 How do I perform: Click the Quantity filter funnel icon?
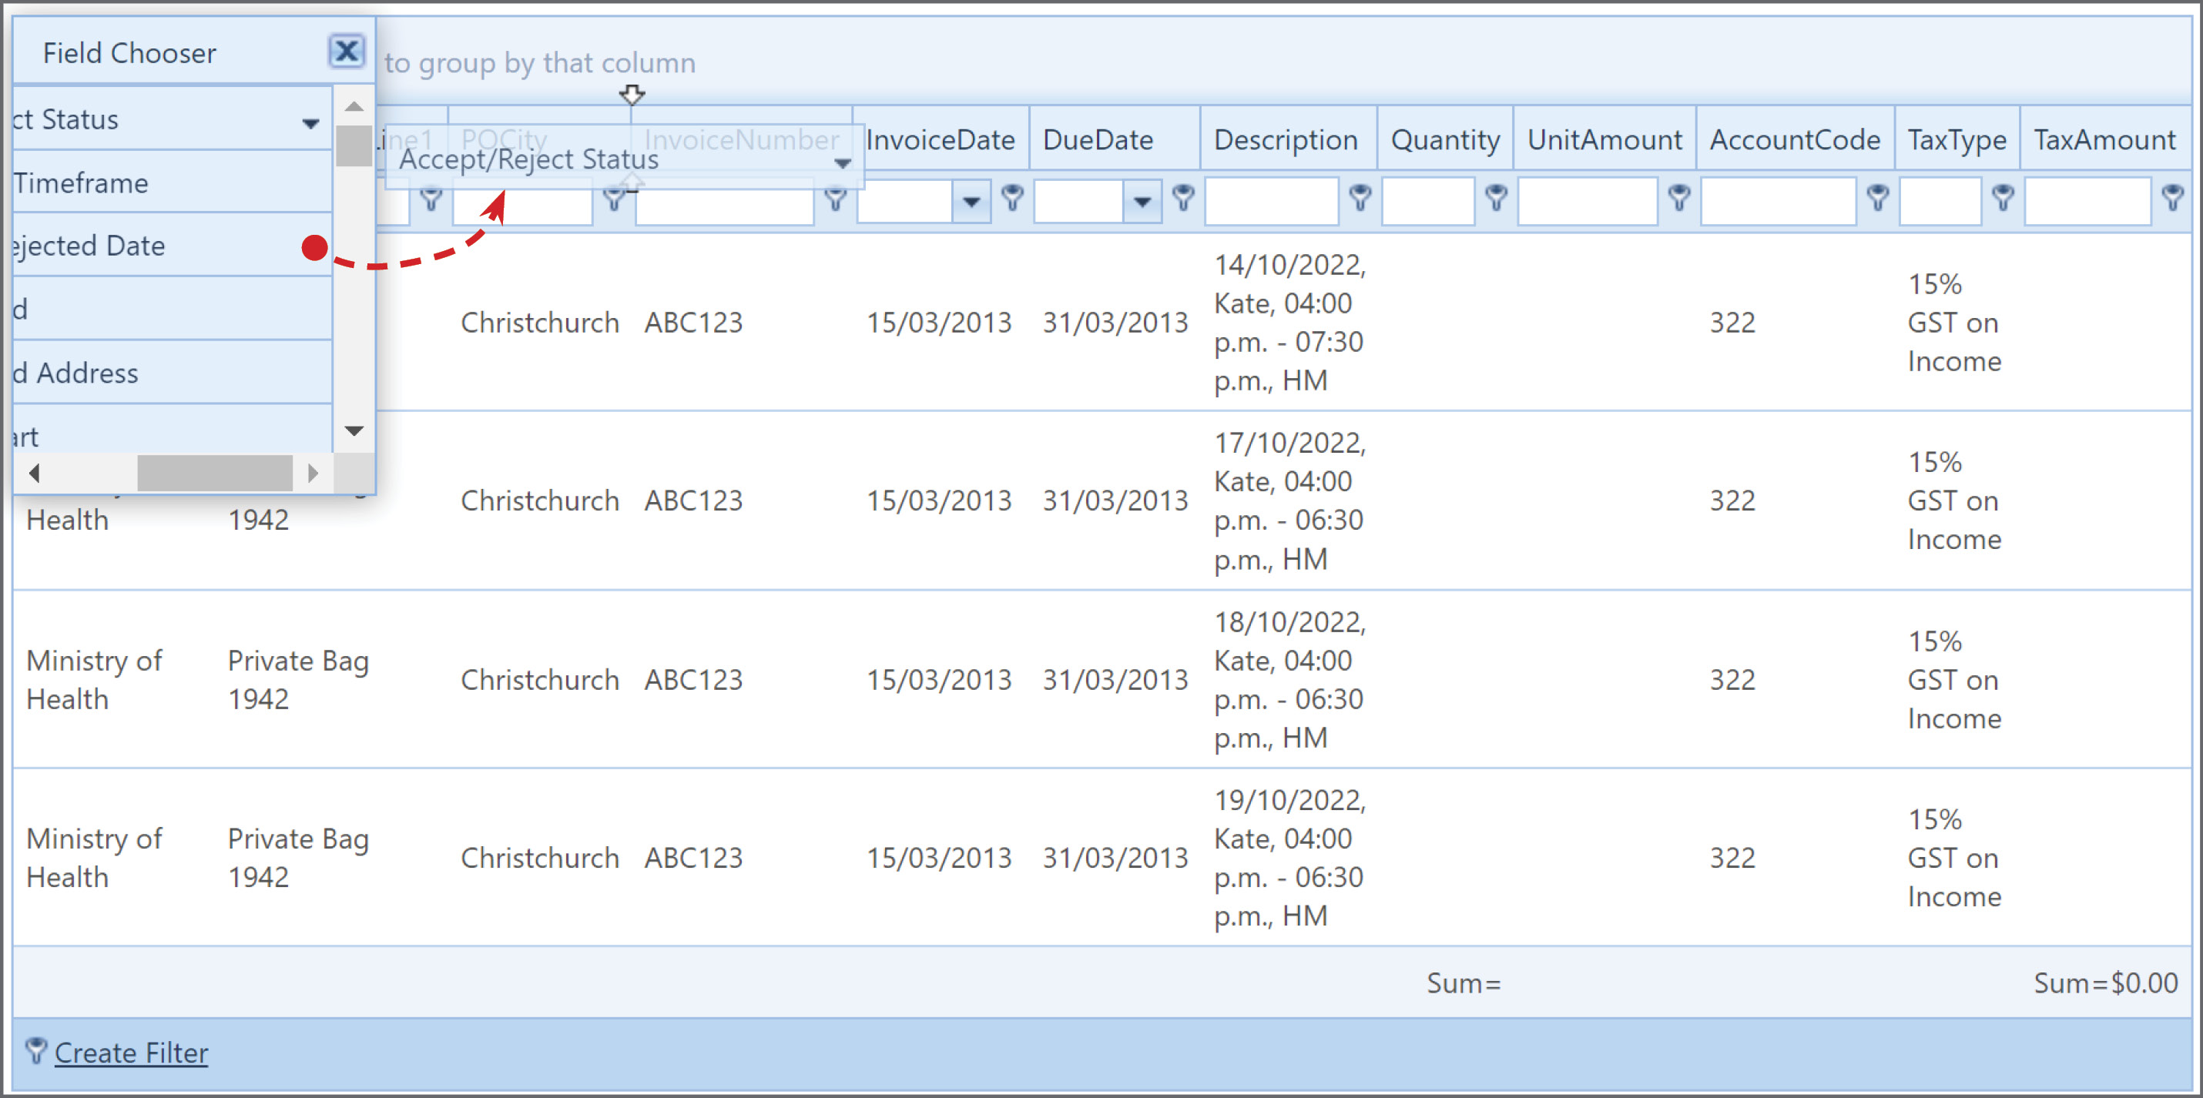(x=1496, y=199)
